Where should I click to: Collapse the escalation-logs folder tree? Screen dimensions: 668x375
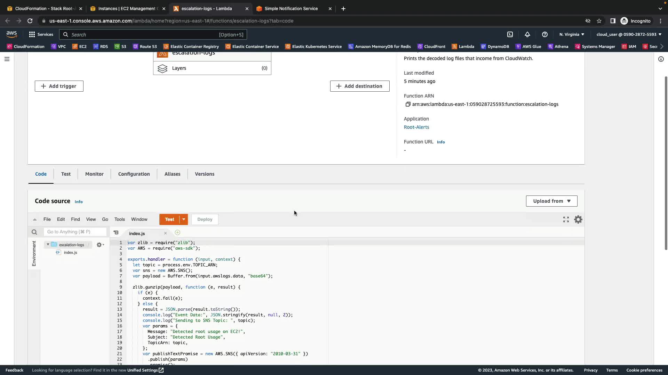pos(48,245)
